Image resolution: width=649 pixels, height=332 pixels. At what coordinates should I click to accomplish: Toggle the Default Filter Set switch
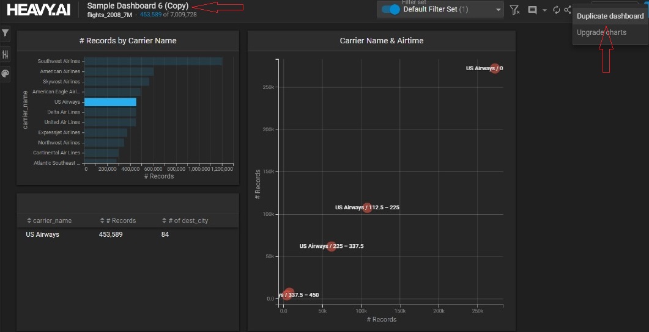pos(390,10)
